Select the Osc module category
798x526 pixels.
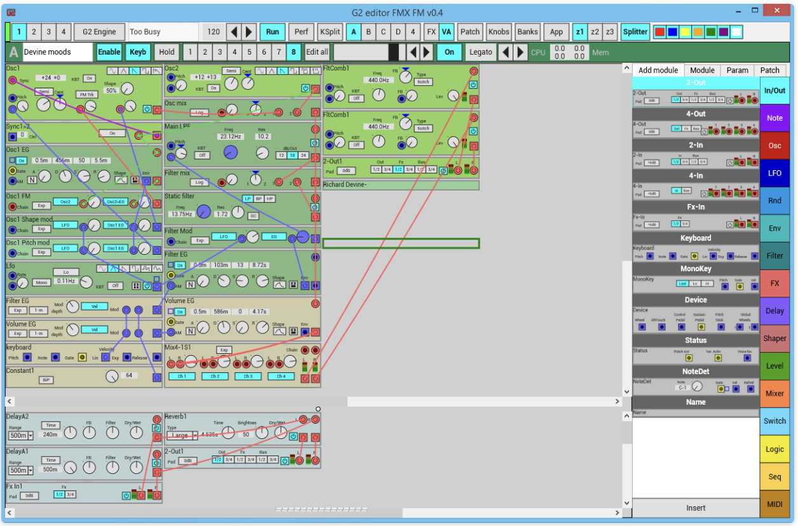[x=774, y=145]
